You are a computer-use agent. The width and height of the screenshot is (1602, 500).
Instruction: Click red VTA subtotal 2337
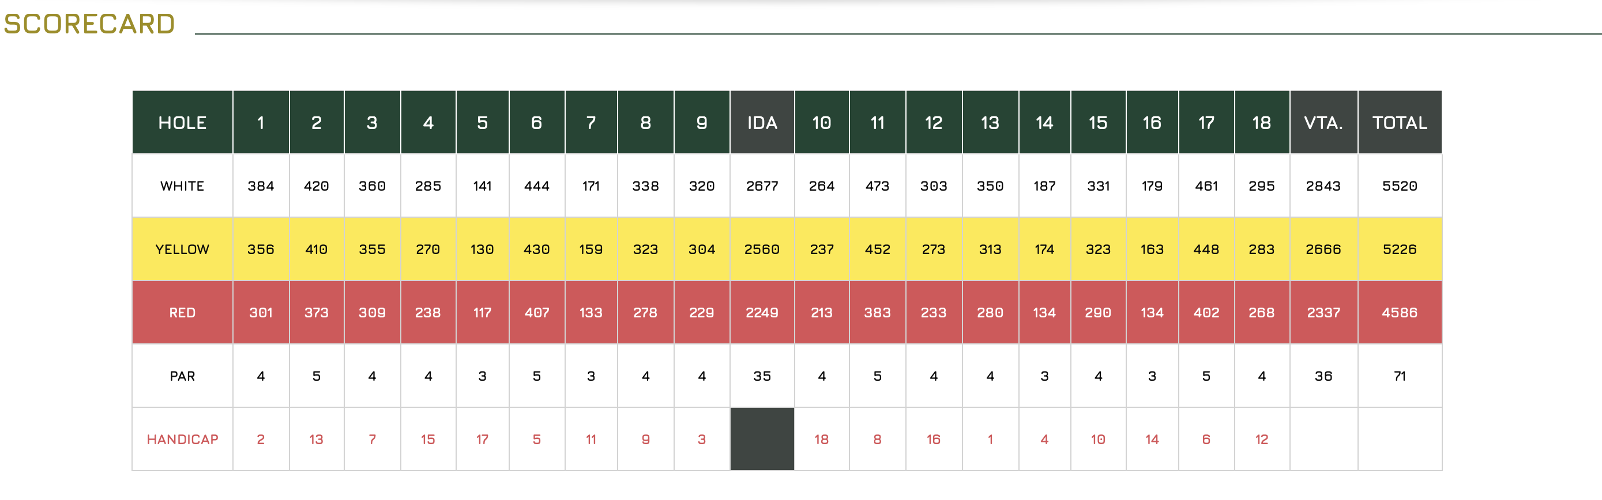tap(1323, 312)
